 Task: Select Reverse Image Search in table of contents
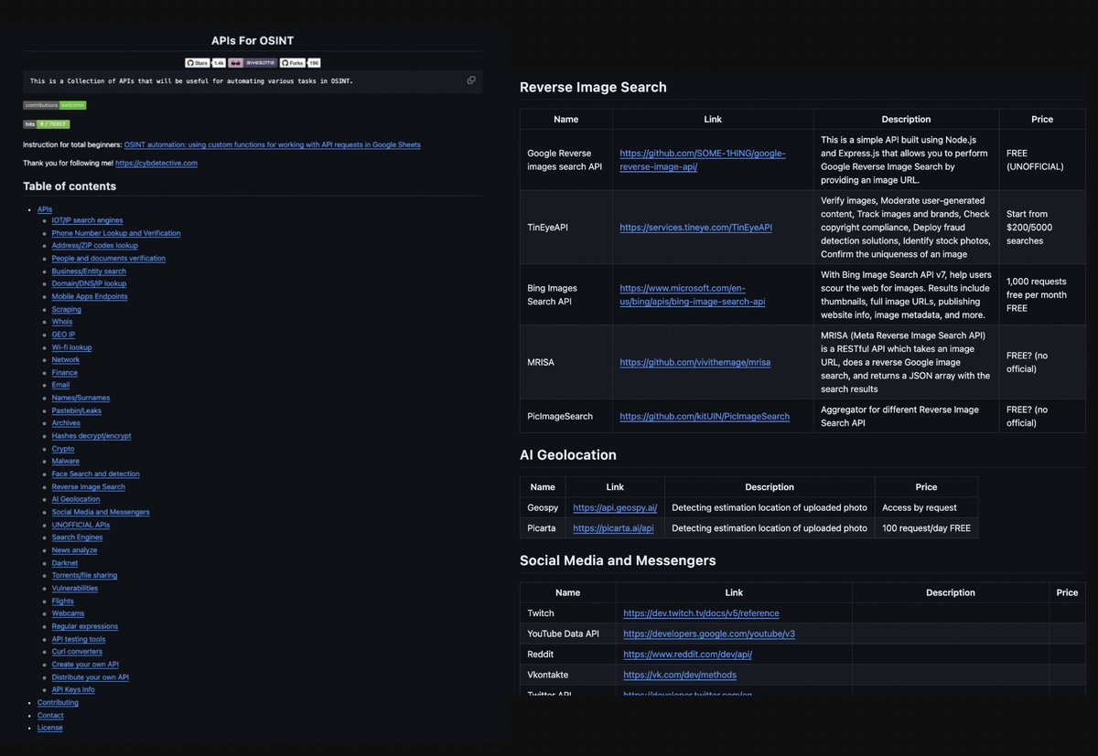pos(88,486)
